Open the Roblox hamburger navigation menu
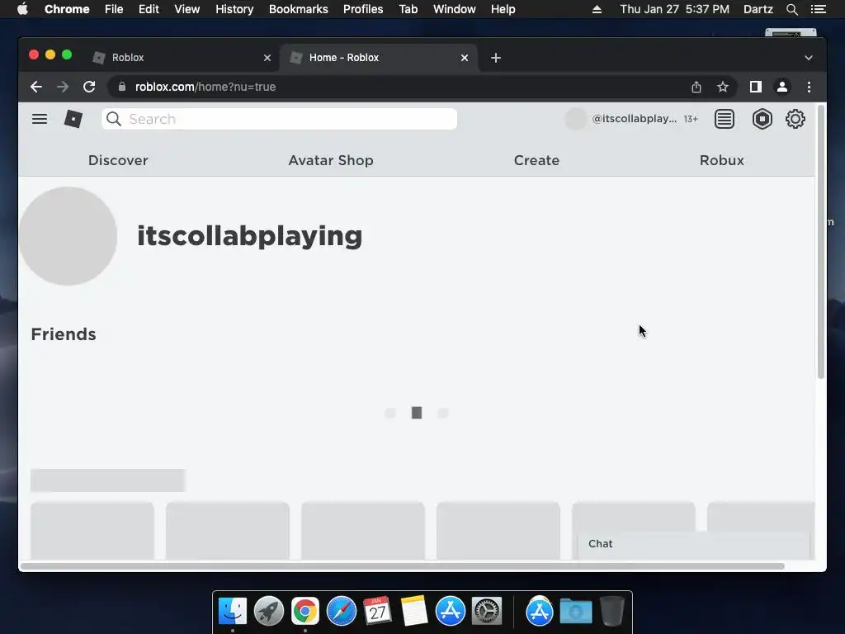 pos(40,119)
